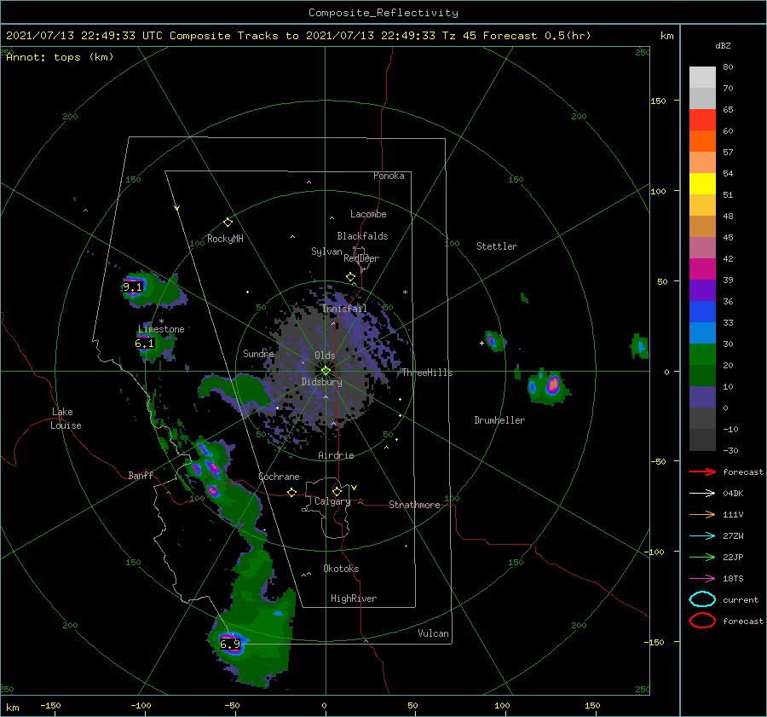Click the Lacombe label
The width and height of the screenshot is (767, 717).
368,214
